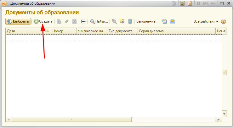Click the cancel search icon

pos(114,21)
